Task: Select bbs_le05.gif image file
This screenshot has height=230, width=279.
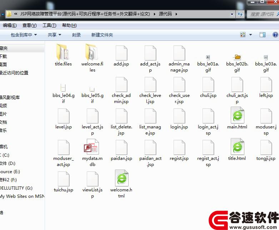Action: (93, 95)
